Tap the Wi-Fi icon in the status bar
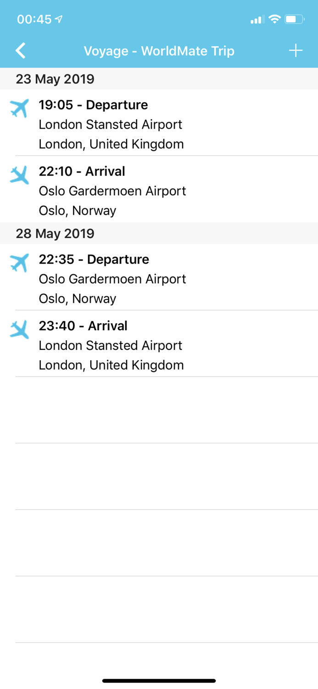 274,19
